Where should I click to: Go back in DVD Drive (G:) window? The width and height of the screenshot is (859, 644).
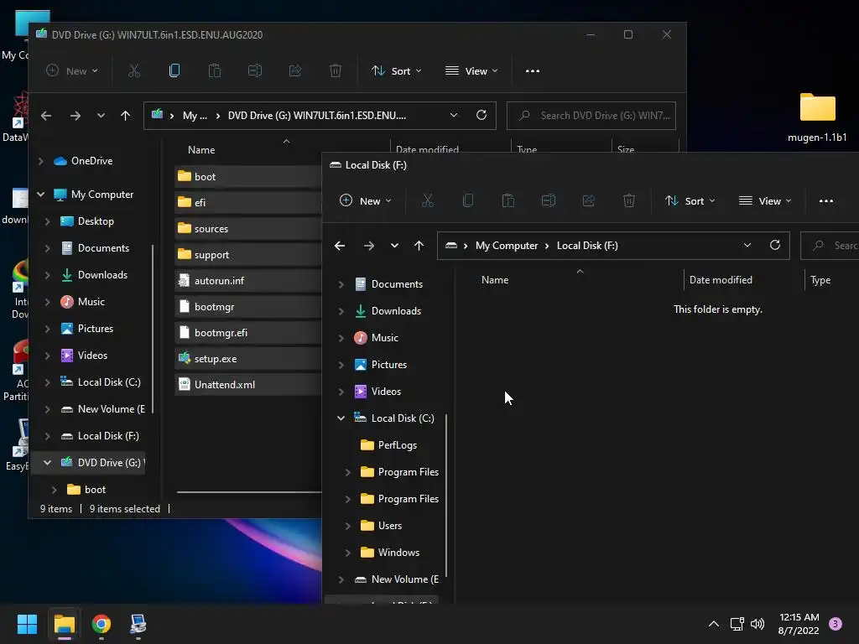tap(46, 116)
